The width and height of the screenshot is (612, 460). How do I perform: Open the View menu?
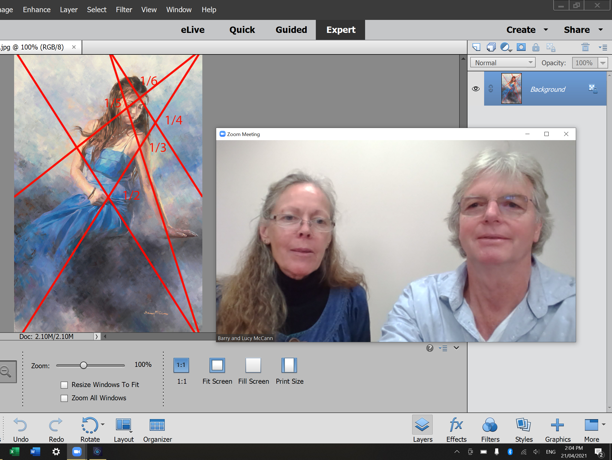[149, 10]
